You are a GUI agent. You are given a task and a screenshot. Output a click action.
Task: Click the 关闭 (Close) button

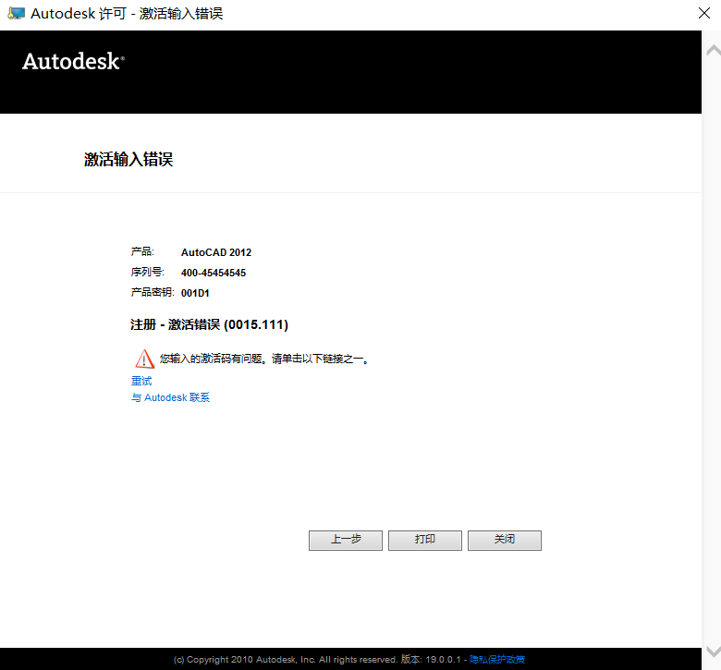tap(505, 541)
